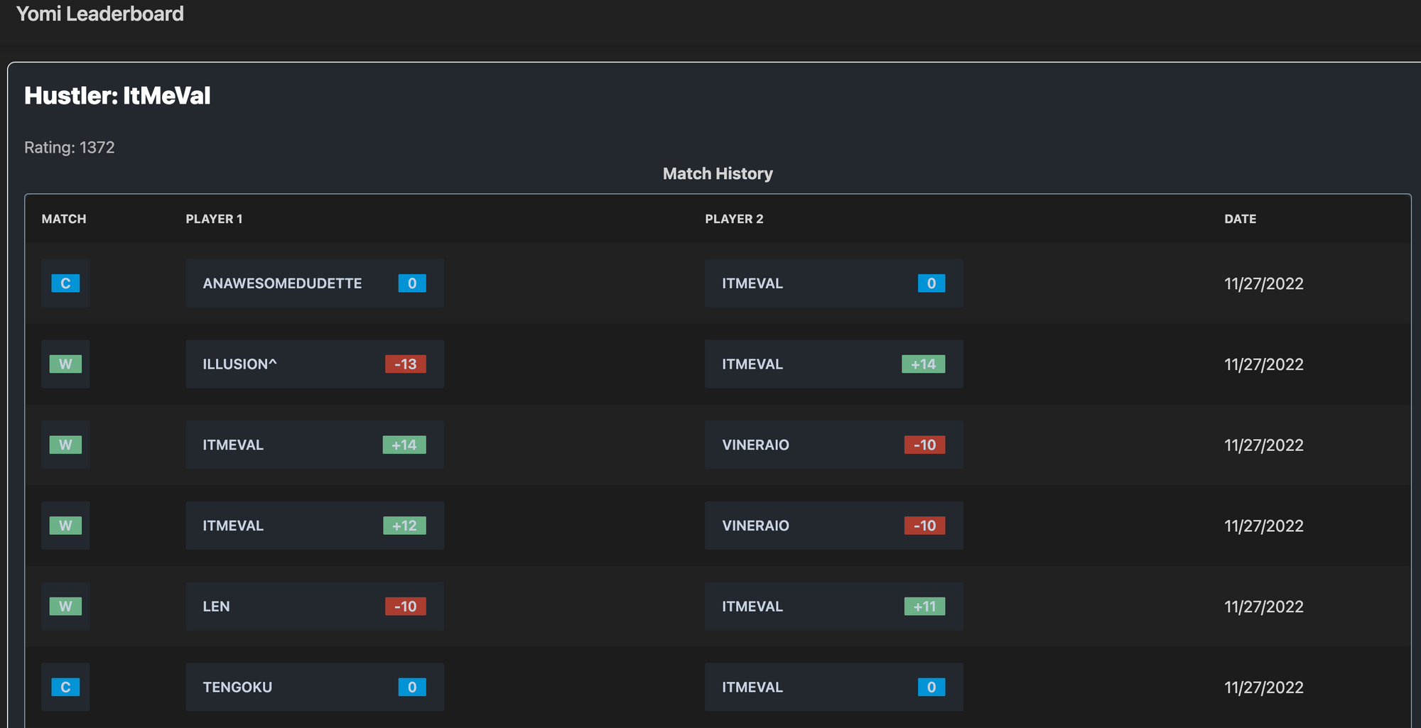The width and height of the screenshot is (1421, 728).
Task: Click the Yomi Leaderboard site title
Action: click(x=99, y=14)
